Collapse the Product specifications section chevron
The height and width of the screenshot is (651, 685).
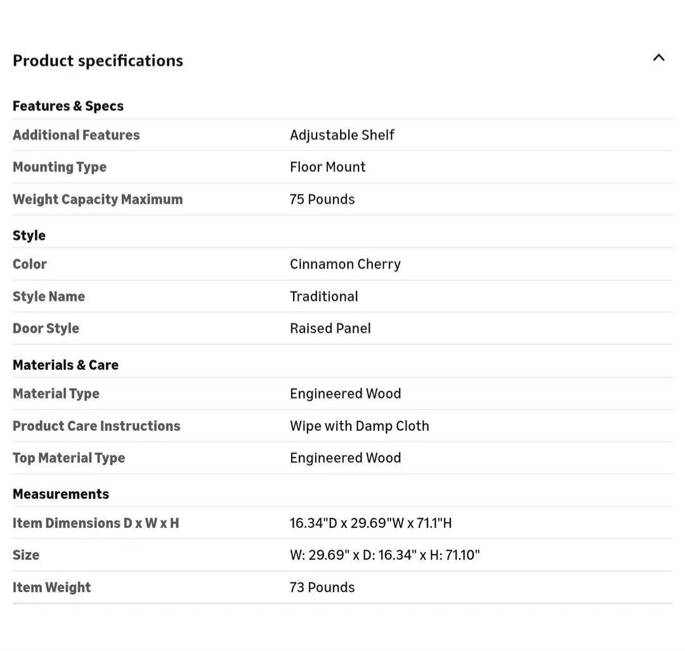658,58
